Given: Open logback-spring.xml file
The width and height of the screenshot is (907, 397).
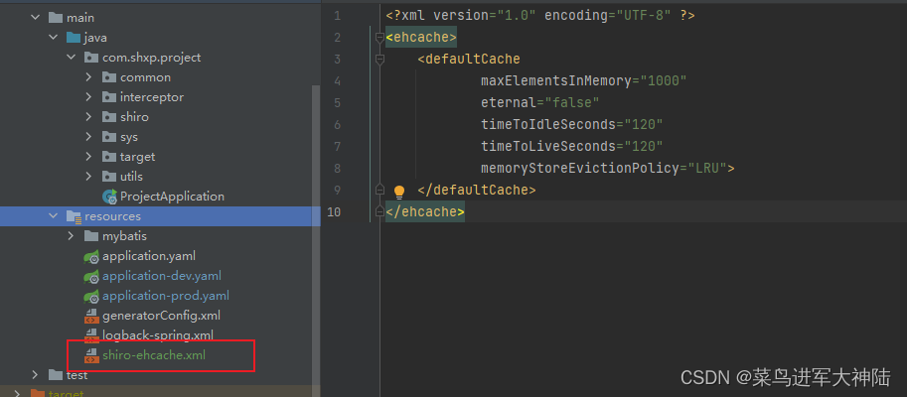Looking at the screenshot, I should [158, 334].
